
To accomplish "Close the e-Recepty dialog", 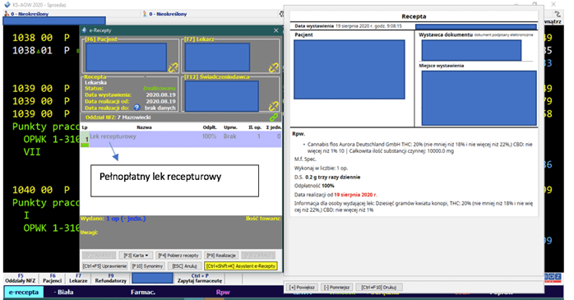I will click(x=276, y=30).
